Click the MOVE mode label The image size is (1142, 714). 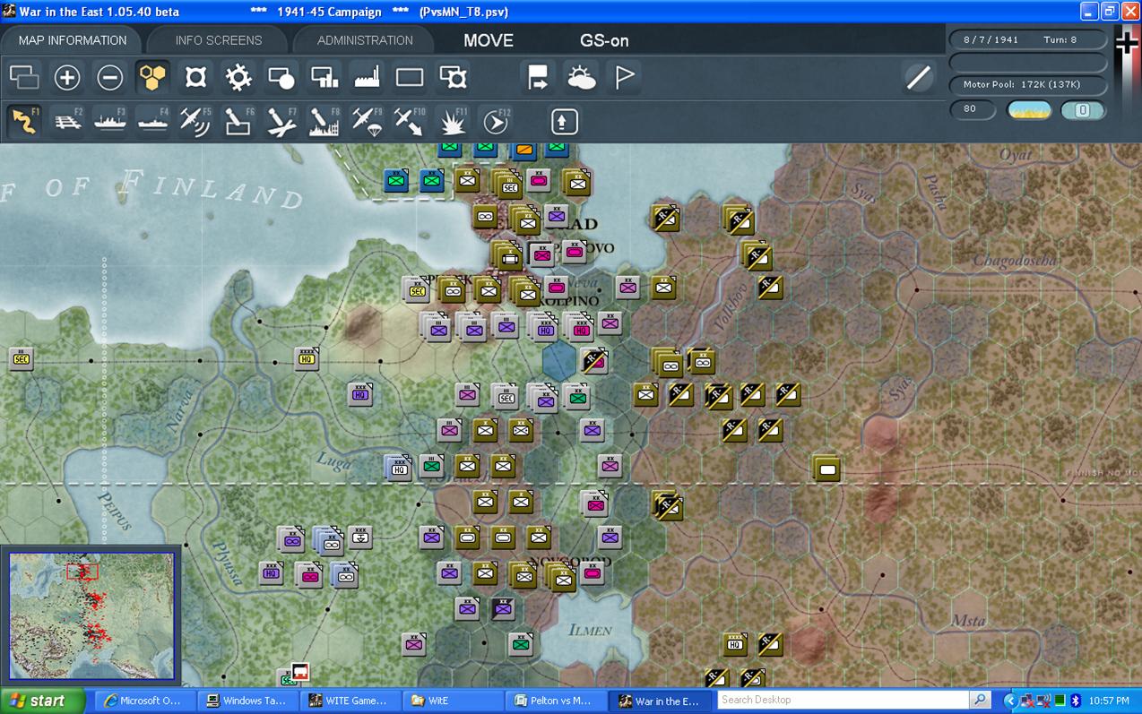489,40
